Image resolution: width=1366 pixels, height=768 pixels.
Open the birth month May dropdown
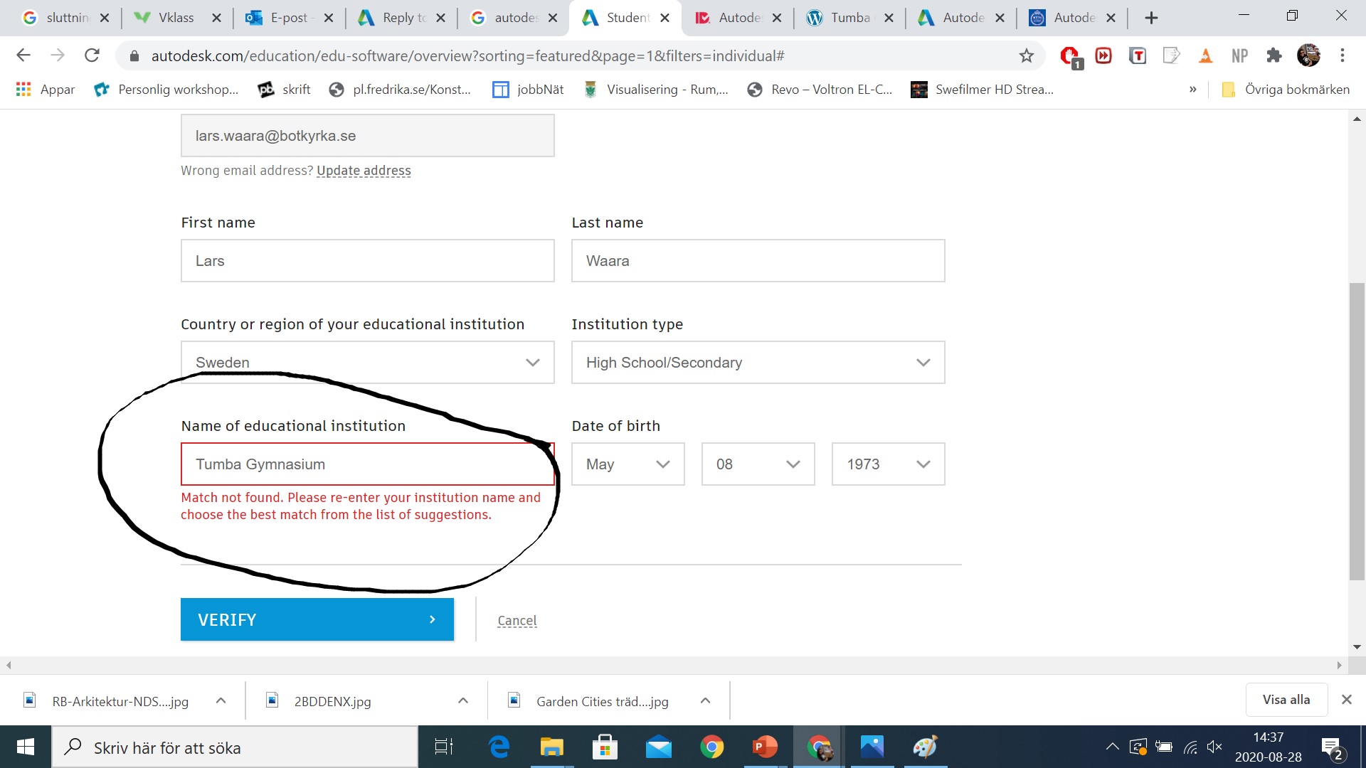pyautogui.click(x=628, y=464)
